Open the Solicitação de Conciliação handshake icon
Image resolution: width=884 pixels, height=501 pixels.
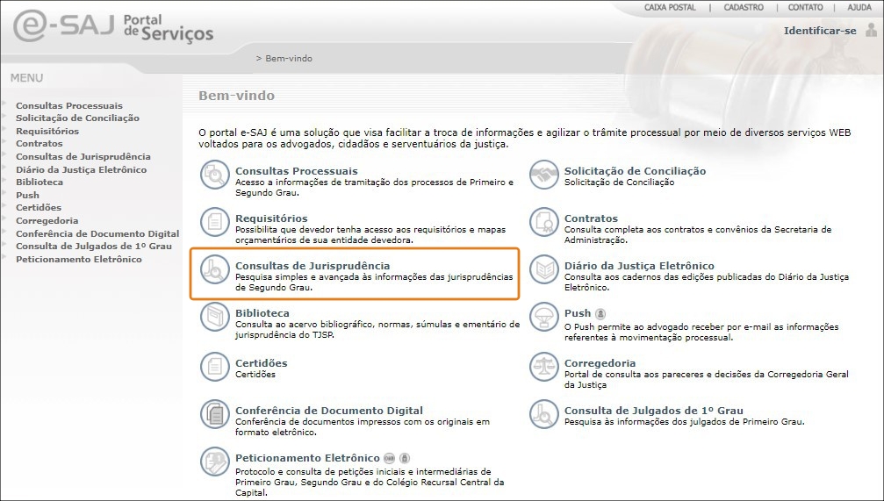[544, 175]
